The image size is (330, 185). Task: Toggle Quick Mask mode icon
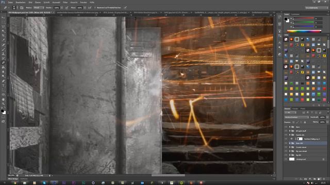coord(3,117)
